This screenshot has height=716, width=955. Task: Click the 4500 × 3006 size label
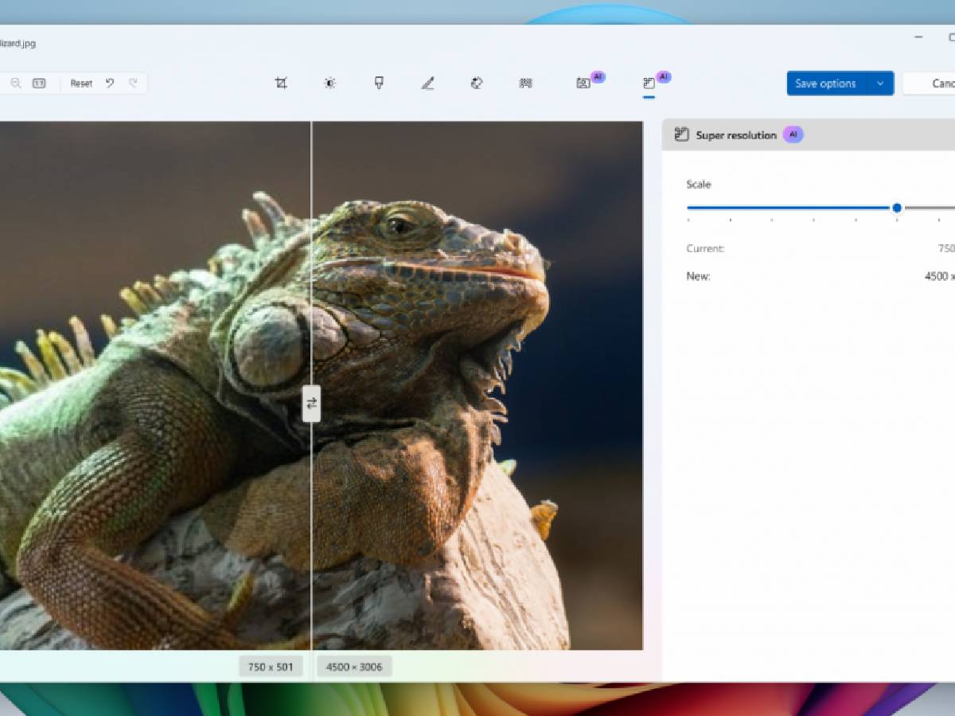tap(354, 667)
